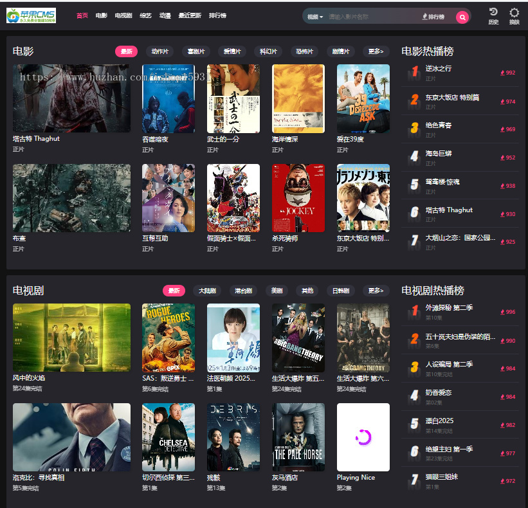
Task: Open the 风中的火焰 series poster
Action: coord(71,338)
